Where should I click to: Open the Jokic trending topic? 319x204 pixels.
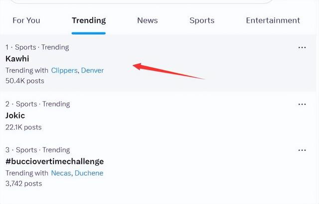tap(15, 115)
